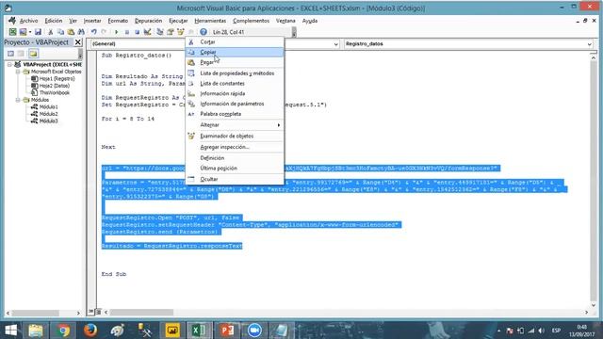The width and height of the screenshot is (603, 339).
Task: Click the Cut scissors toolbar icon
Action: pyautogui.click(x=50, y=32)
